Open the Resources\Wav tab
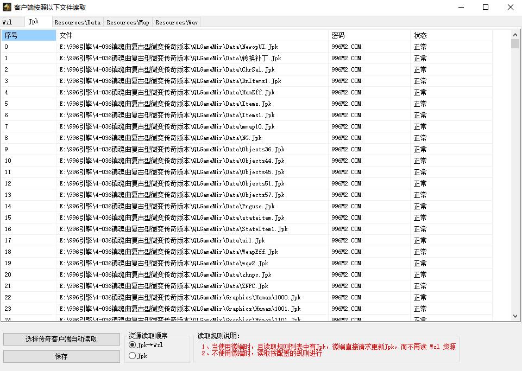Screen dimensions: 522x371 coord(177,22)
